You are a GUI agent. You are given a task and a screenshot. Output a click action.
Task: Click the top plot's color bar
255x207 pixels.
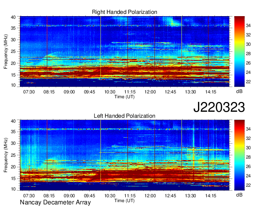coord(239,51)
